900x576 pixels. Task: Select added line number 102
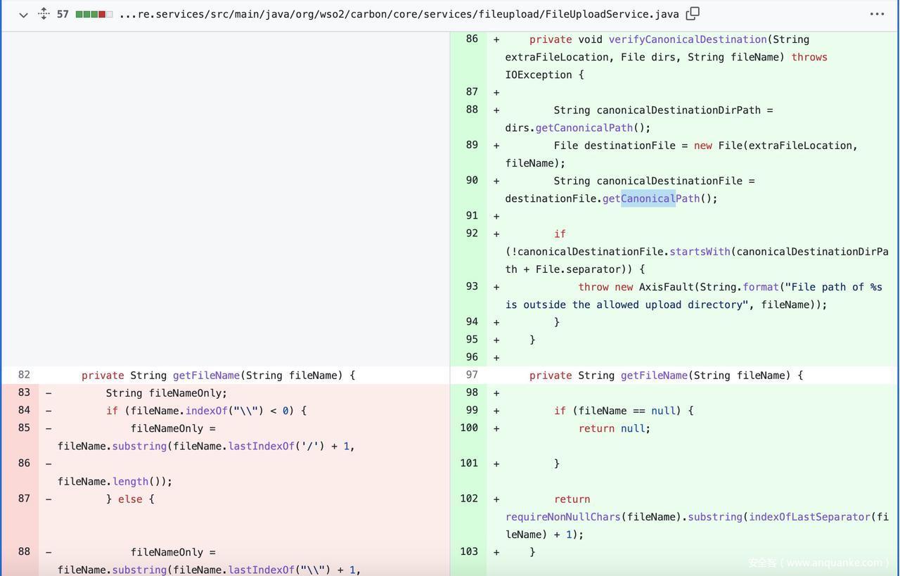tap(469, 499)
